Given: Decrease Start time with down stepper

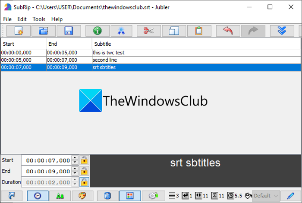Looking at the screenshot, I should (75, 162).
